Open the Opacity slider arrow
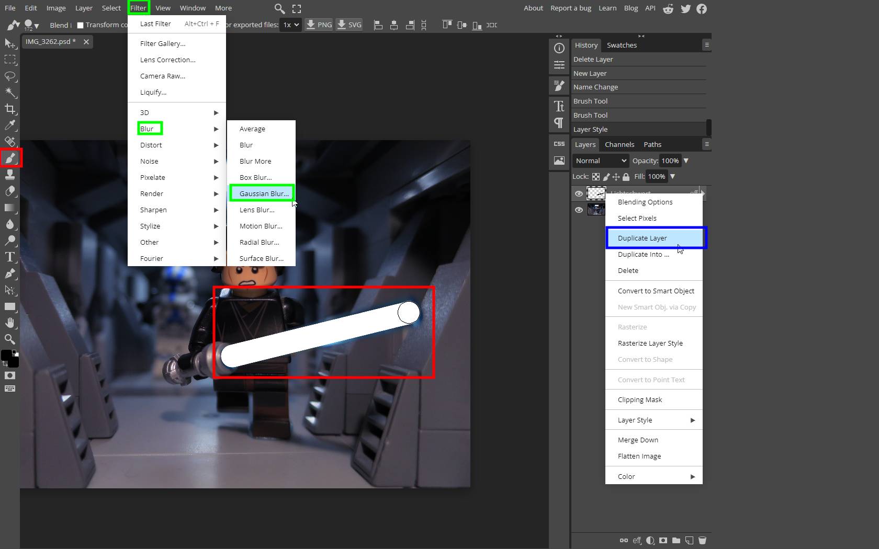 click(686, 161)
